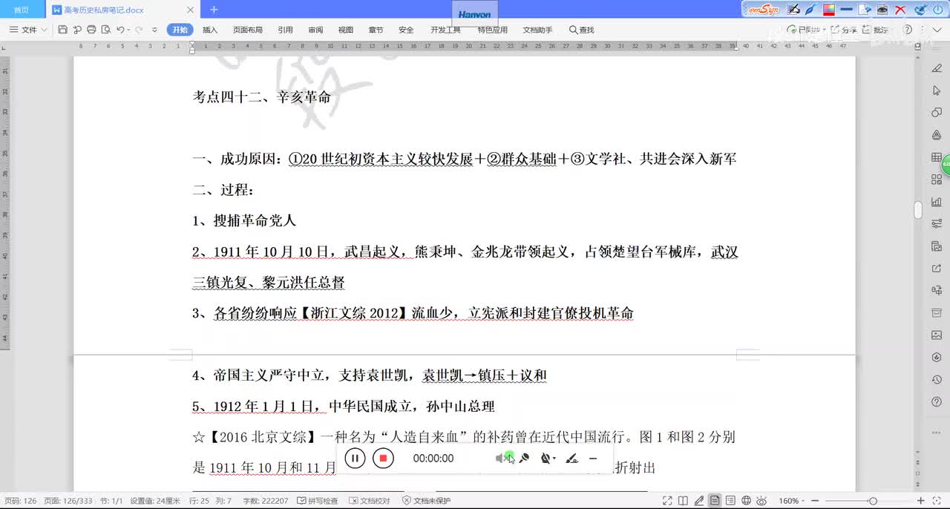Click the right sidebar pencil edit icon
The width and height of the screenshot is (950, 509).
coord(936,69)
